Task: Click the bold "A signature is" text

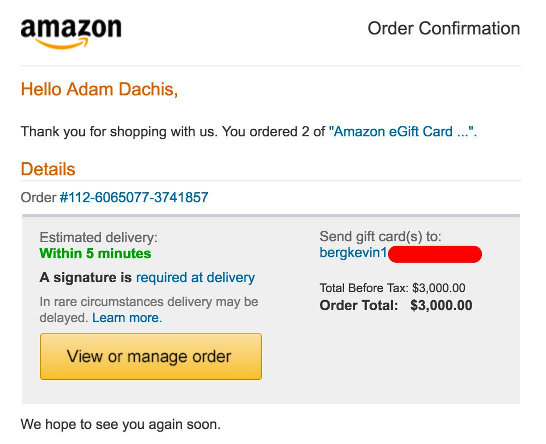Action: (x=85, y=278)
